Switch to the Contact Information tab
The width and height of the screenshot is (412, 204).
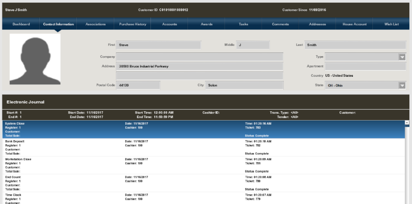[58, 24]
